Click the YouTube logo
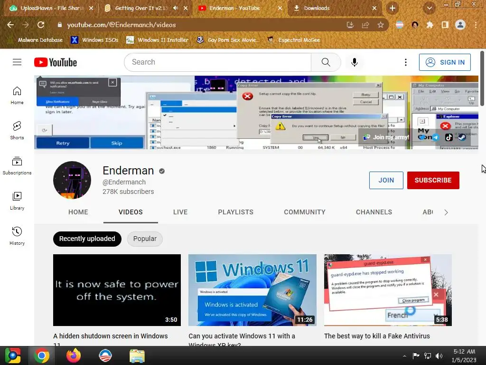Image resolution: width=486 pixels, height=365 pixels. pyautogui.click(x=56, y=62)
